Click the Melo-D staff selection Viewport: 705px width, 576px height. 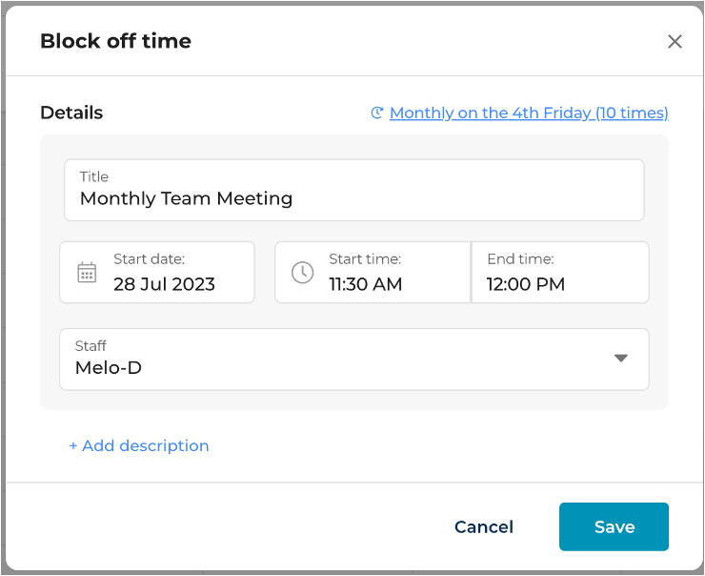coord(109,368)
